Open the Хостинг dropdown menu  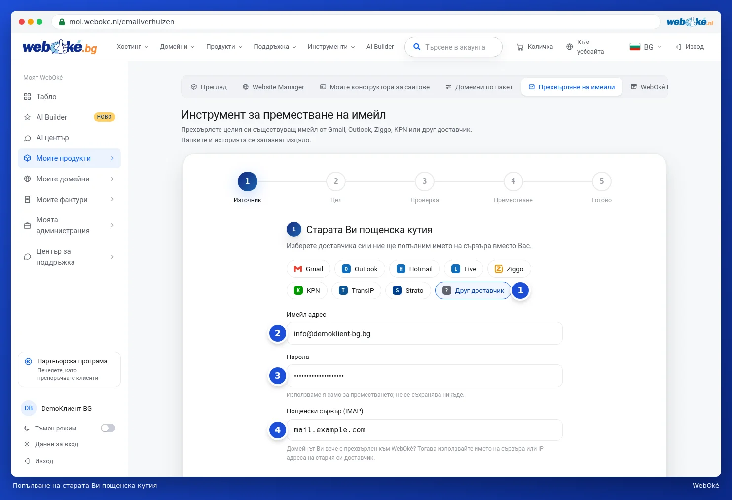(x=132, y=47)
